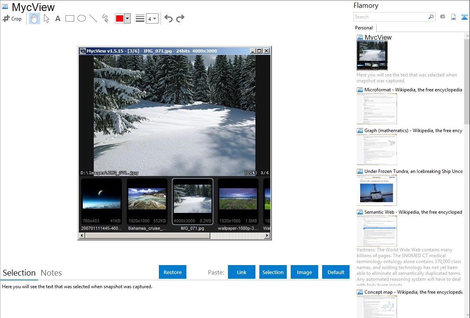Screen dimensions: 470x318
Task: Click the red color swatch
Action: pos(120,18)
